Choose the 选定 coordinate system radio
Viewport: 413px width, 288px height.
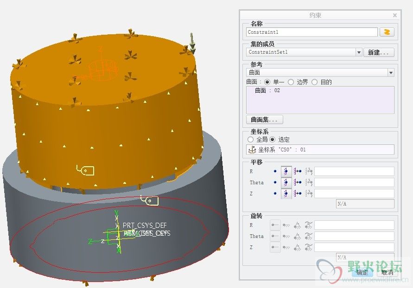pos(273,139)
